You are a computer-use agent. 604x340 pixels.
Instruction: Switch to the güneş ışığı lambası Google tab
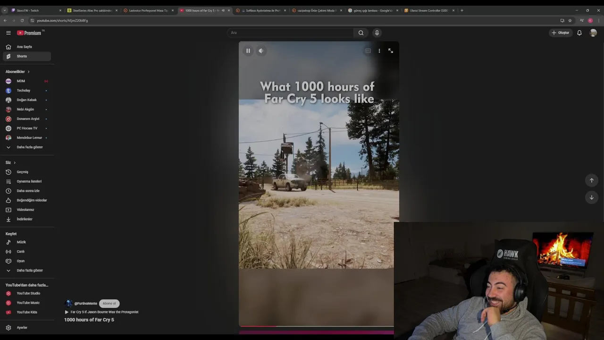(373, 10)
